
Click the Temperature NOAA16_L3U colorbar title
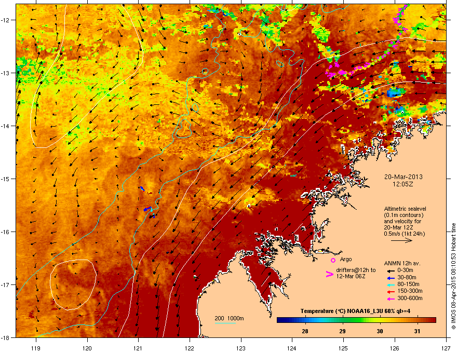pos(356,311)
